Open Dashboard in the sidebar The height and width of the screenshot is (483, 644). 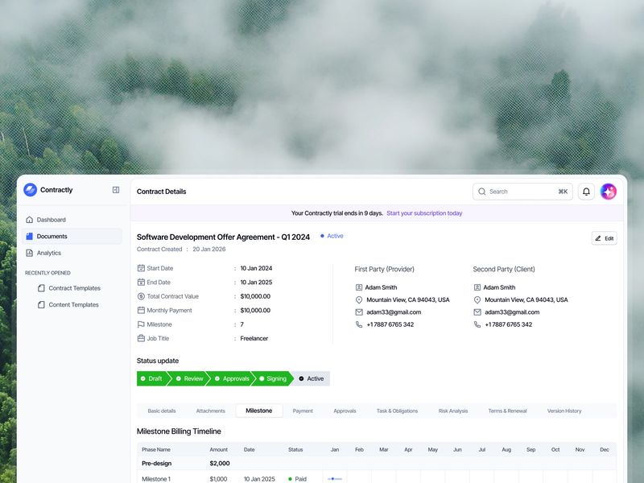[x=72, y=220]
